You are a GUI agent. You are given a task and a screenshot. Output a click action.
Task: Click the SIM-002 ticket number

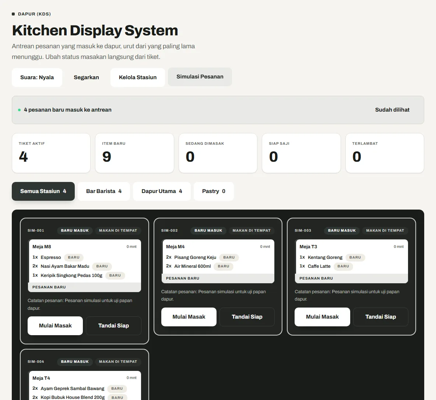coord(169,231)
